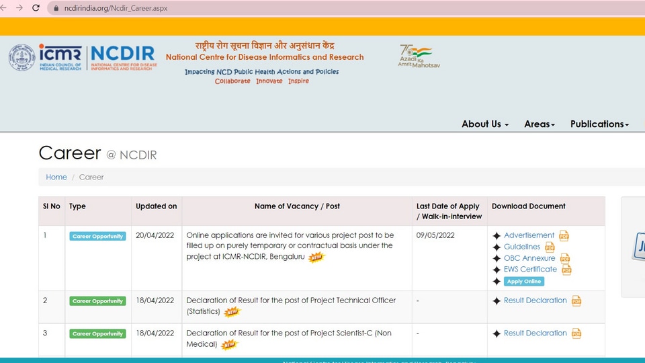Open the PDF icon beside EWS Certificate

click(x=566, y=270)
